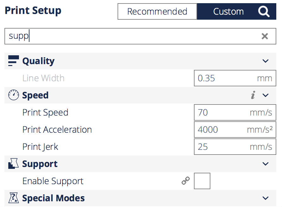
Task: Click the Support category icon
Action: [x=13, y=164]
